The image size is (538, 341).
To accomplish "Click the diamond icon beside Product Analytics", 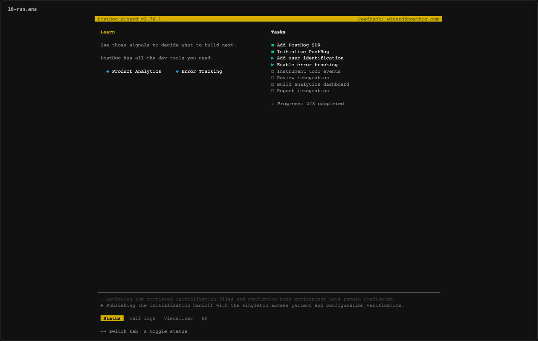I will 108,71.
